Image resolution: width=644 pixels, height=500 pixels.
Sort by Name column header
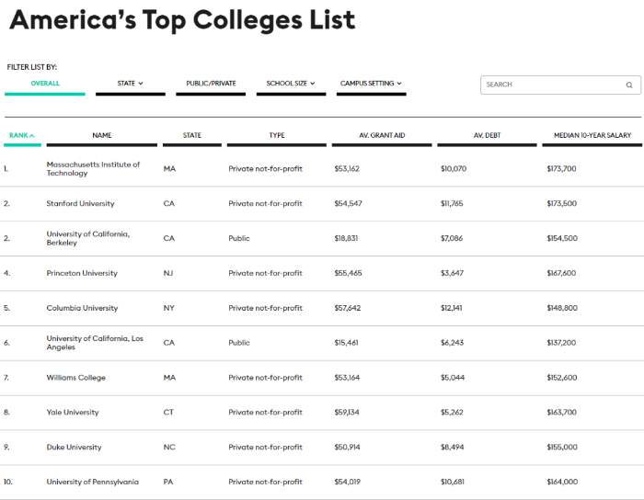102,135
